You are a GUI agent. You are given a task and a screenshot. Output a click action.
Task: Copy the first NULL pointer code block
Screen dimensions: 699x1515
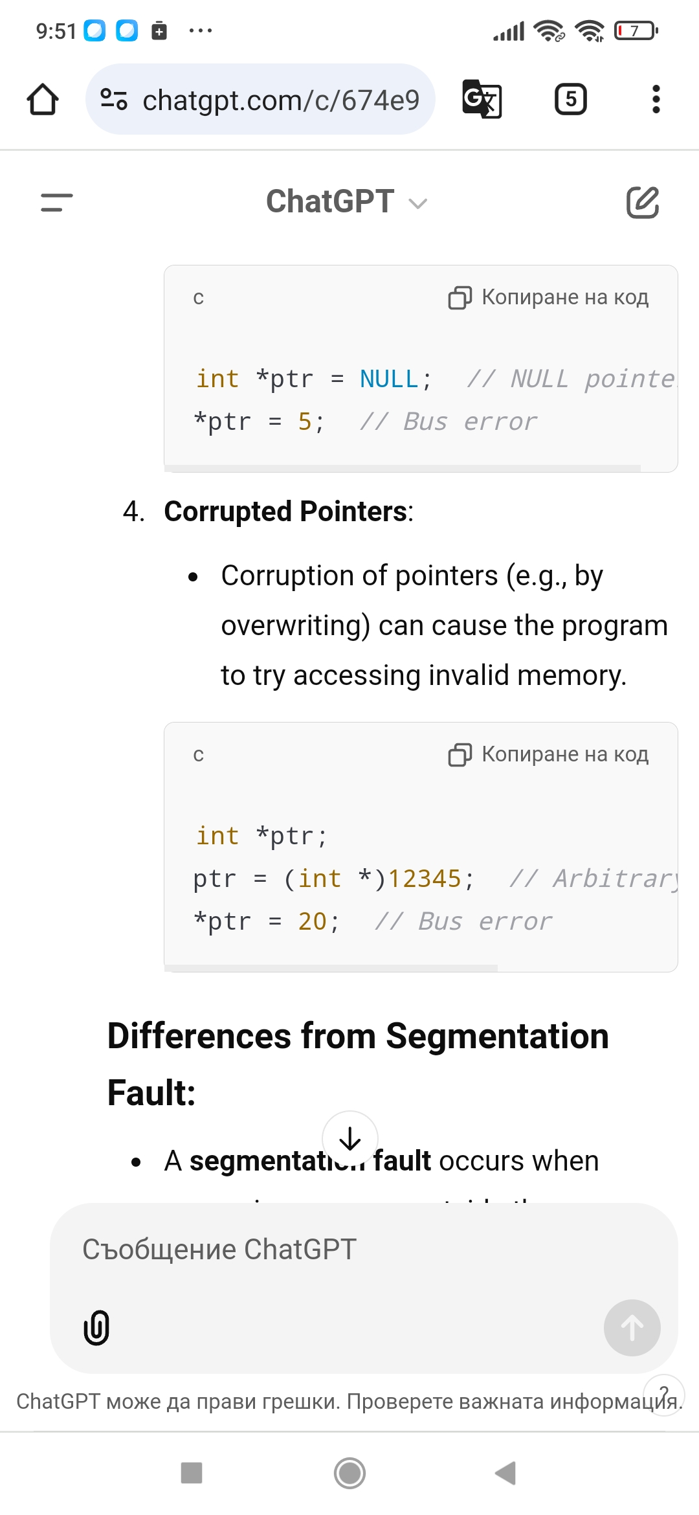[548, 297]
